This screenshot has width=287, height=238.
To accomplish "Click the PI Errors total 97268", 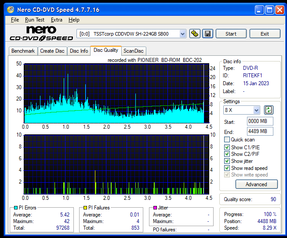I will (63, 228).
